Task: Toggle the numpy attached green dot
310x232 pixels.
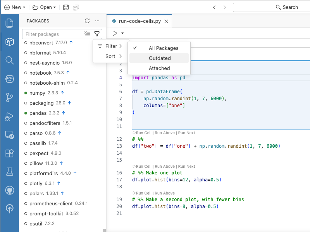Action: [x=26, y=93]
